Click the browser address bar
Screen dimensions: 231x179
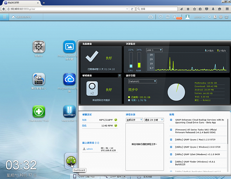68,9
